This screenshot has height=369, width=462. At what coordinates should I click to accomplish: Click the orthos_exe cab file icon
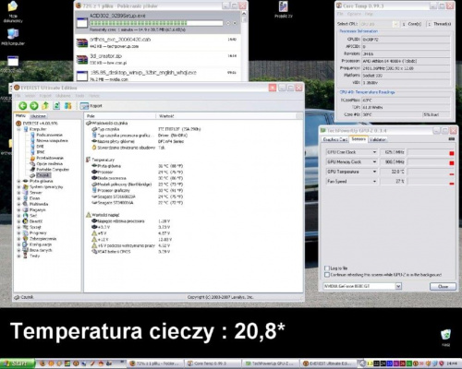(x=82, y=42)
